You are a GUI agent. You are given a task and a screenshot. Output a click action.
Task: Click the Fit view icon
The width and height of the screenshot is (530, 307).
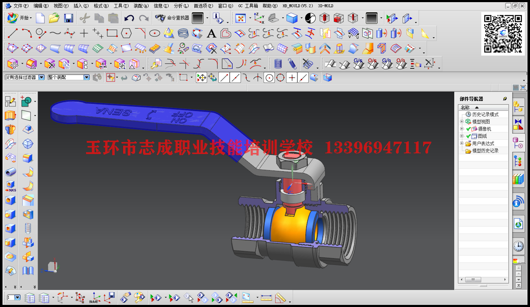pos(241,18)
